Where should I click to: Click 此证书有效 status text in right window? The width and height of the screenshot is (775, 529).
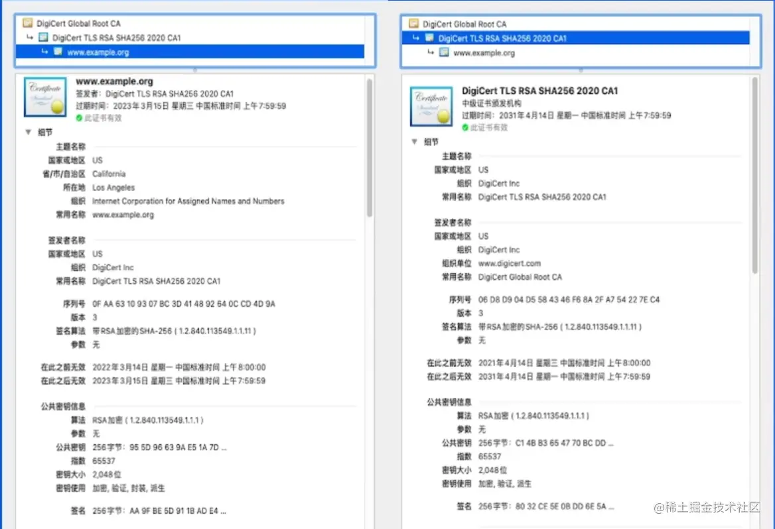coord(489,127)
